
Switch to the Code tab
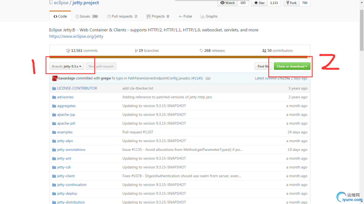click(x=60, y=16)
